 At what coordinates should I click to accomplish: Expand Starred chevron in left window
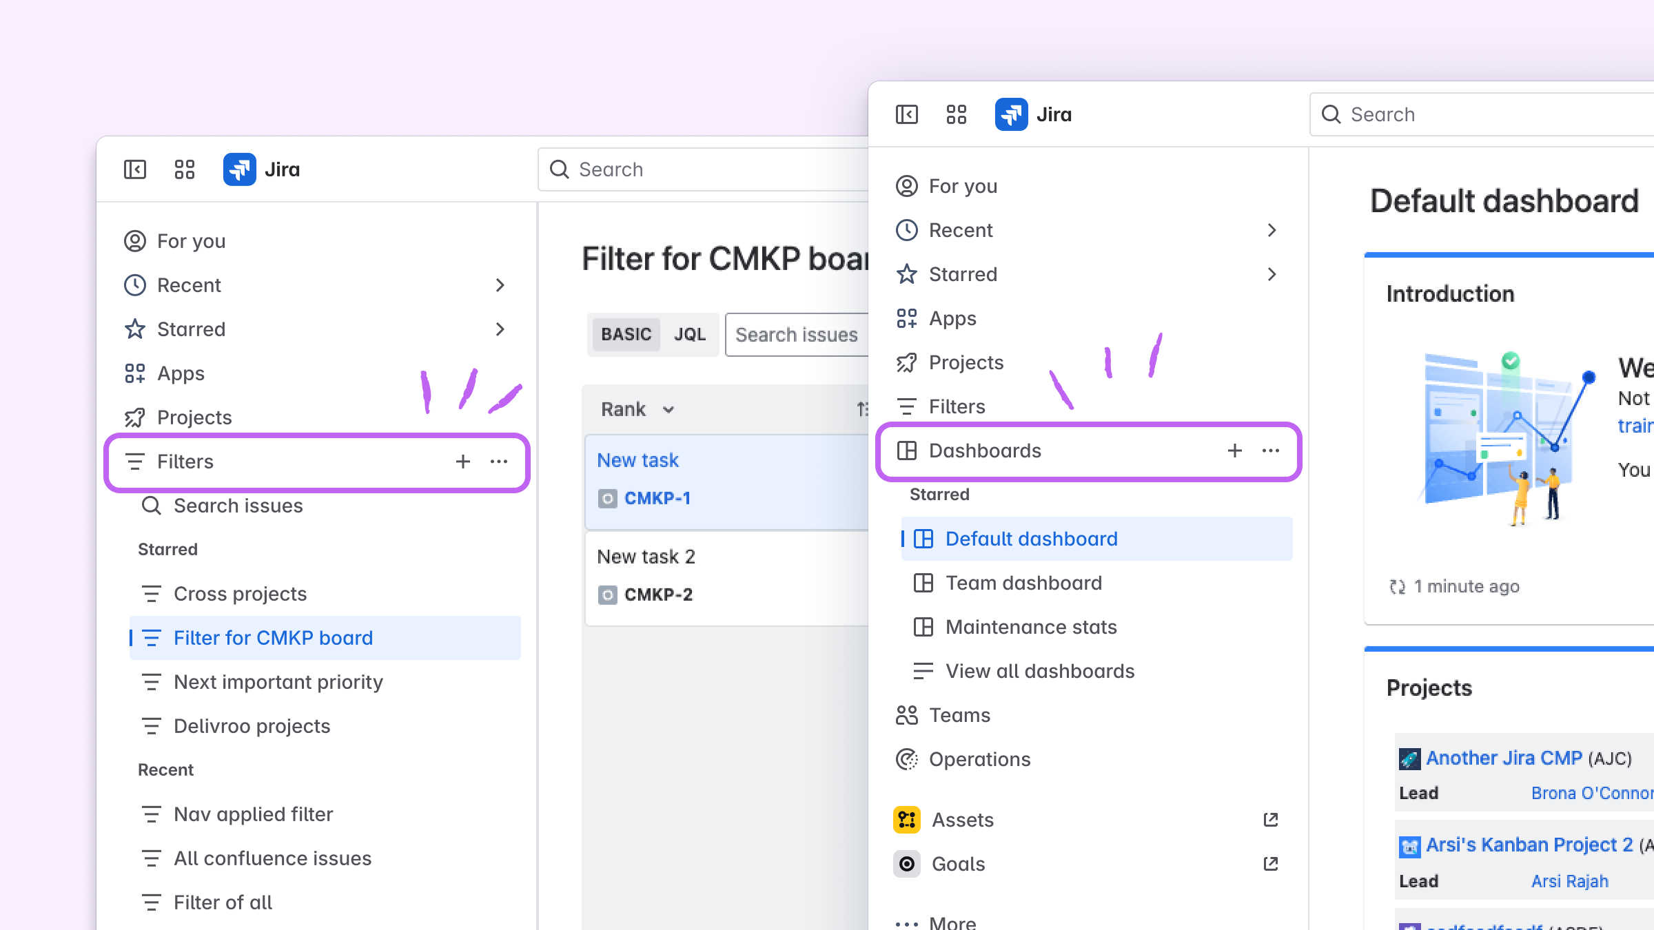[500, 329]
